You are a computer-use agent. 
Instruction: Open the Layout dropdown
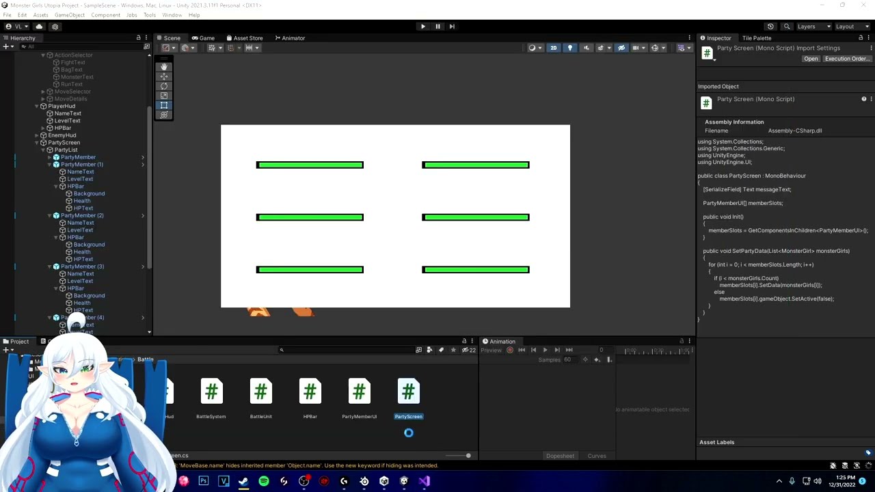pyautogui.click(x=852, y=27)
